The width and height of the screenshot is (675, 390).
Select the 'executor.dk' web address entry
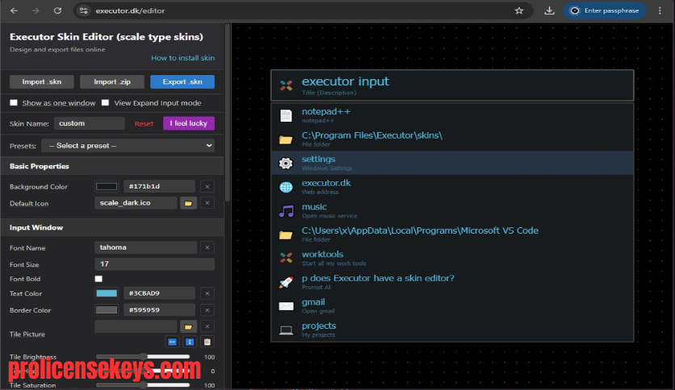tap(452, 187)
